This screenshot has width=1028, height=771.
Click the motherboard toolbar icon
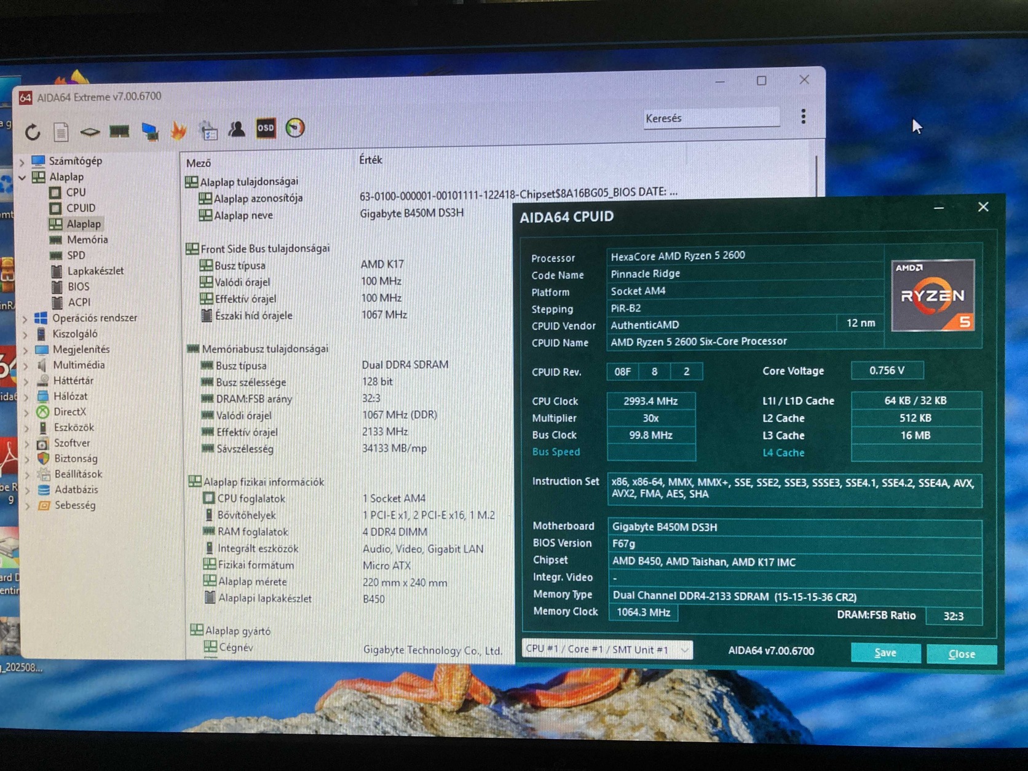pos(90,132)
